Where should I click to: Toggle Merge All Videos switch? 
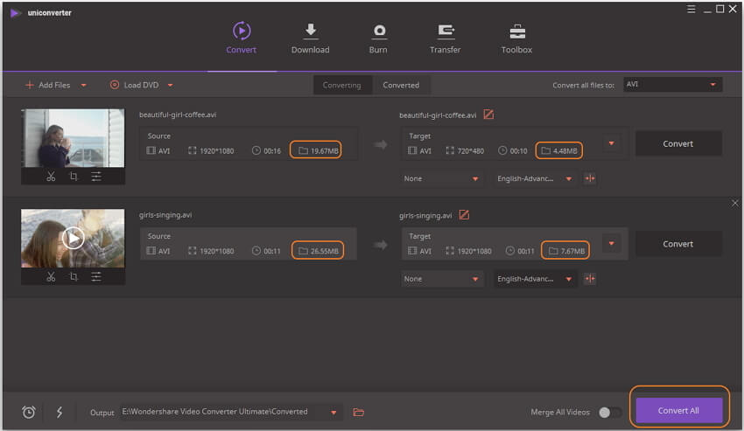click(x=610, y=412)
